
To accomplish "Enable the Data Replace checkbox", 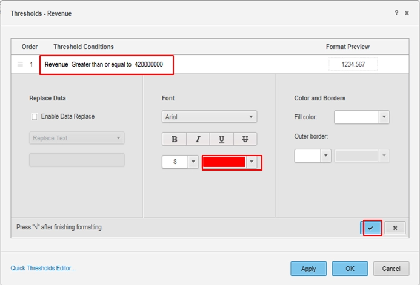I will [35, 117].
